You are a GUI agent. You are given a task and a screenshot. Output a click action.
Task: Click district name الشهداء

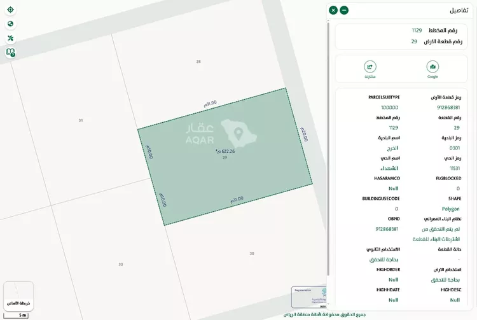(x=389, y=168)
